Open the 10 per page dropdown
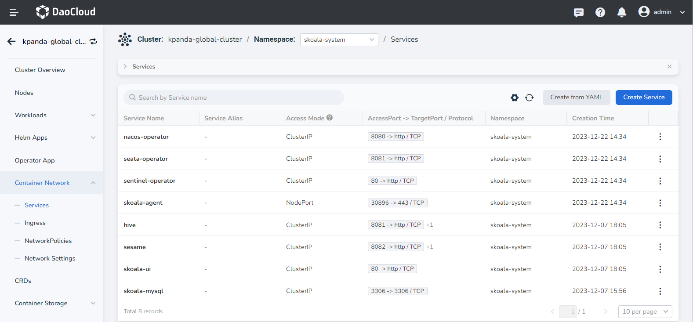 [645, 311]
